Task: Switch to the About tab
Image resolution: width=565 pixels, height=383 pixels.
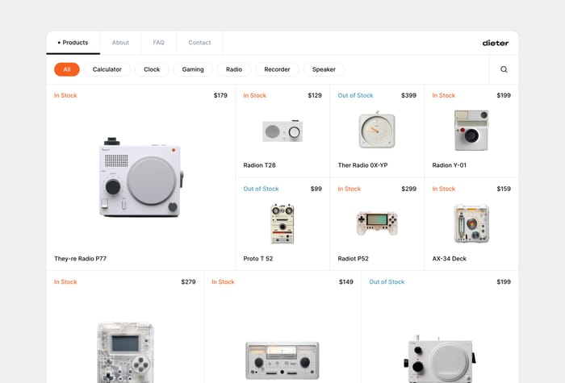Action: pyautogui.click(x=120, y=43)
